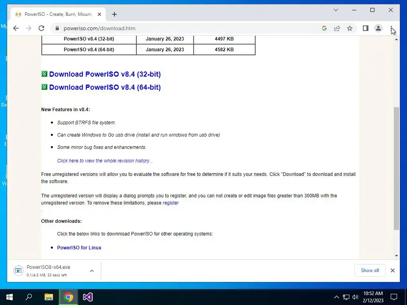
Task: Reload the PowerISO download page
Action: point(41,28)
